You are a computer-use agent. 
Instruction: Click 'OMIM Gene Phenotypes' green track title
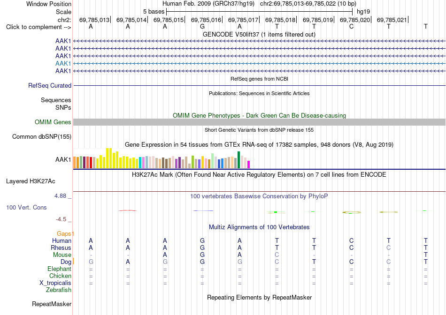[x=259, y=116]
